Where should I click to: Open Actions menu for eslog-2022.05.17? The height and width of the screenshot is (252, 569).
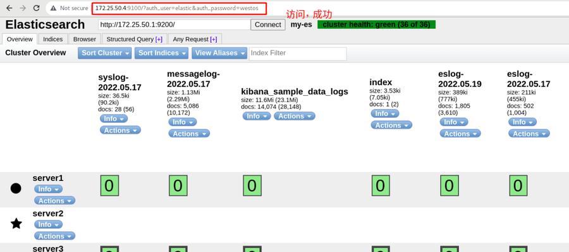(x=529, y=134)
